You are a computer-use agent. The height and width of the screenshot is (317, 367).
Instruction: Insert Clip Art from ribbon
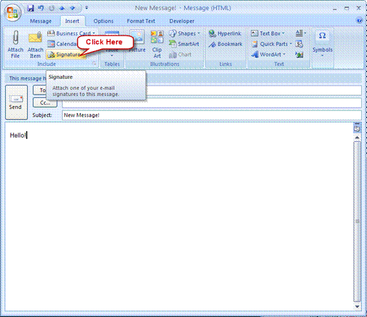coord(157,45)
